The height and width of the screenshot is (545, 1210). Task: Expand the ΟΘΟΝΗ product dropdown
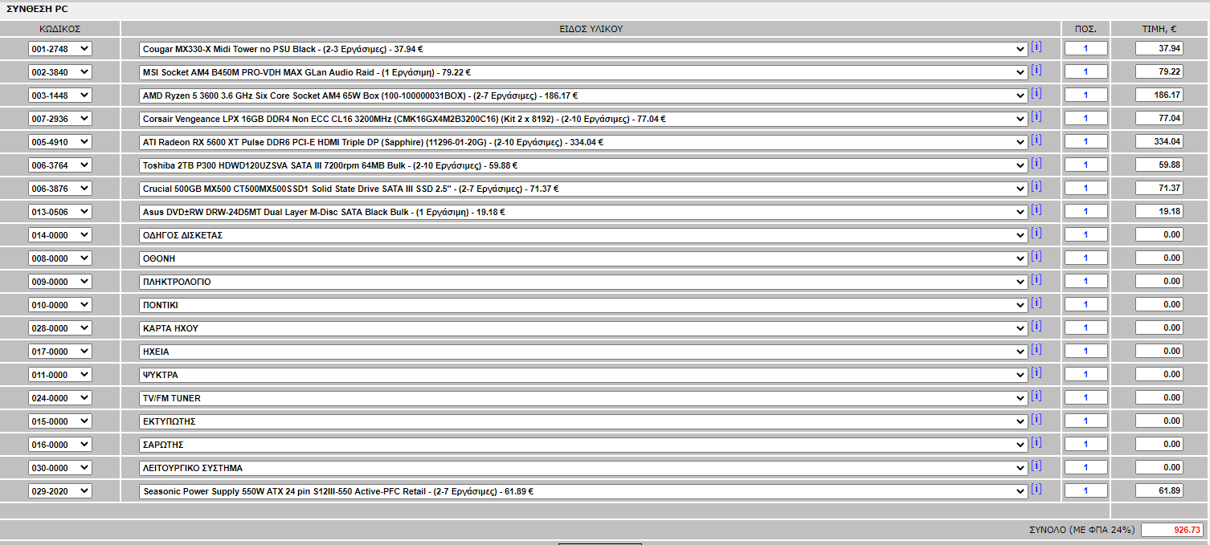tap(583, 258)
